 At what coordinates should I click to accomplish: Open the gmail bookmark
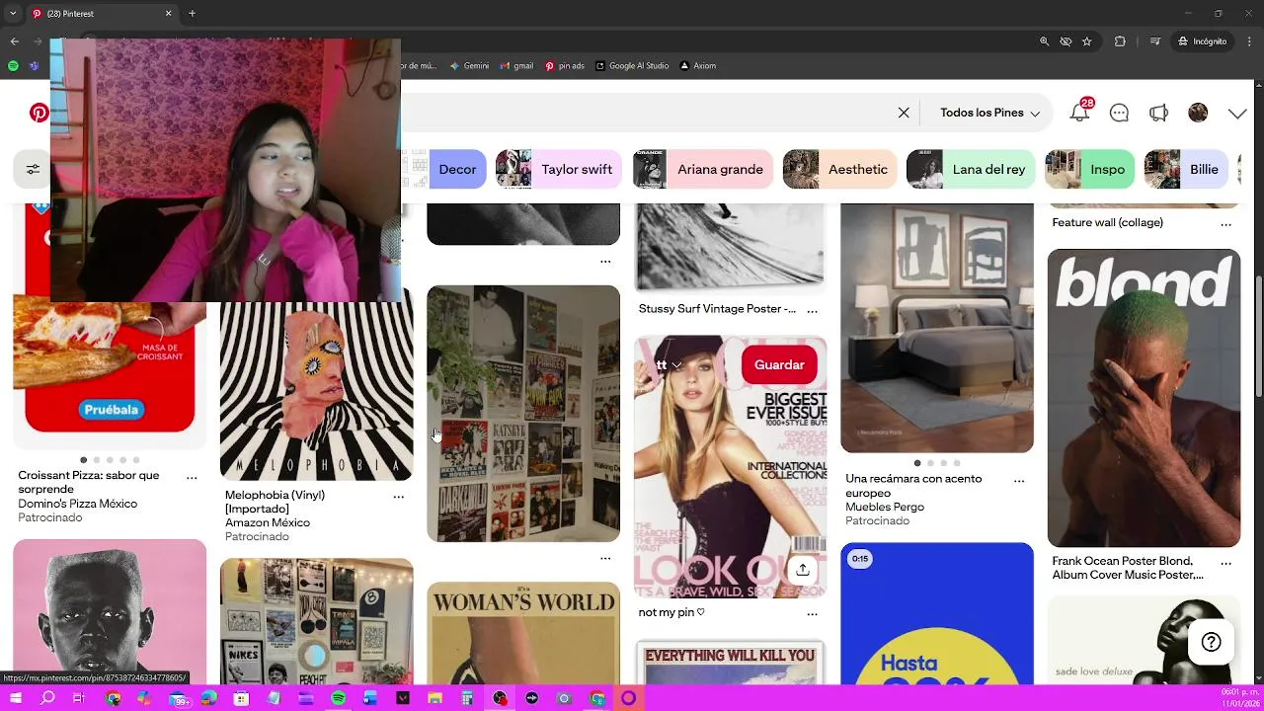pos(516,66)
